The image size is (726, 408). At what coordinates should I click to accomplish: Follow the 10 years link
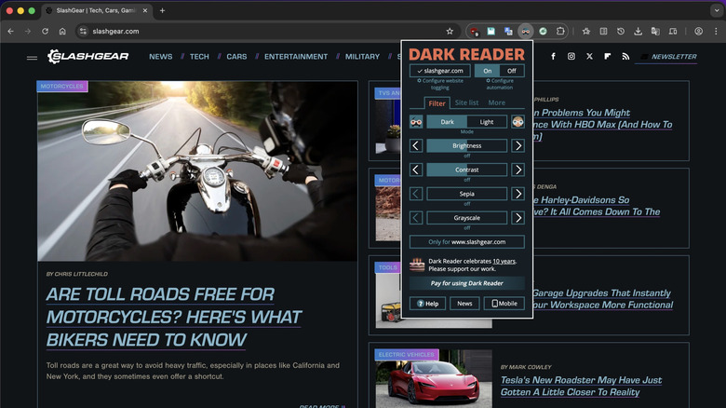coord(504,261)
